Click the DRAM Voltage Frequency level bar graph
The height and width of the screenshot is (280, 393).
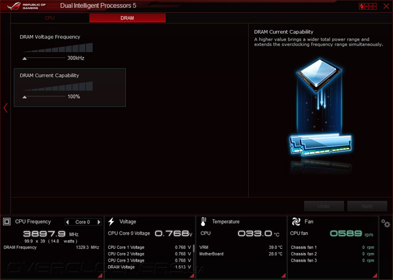point(58,48)
